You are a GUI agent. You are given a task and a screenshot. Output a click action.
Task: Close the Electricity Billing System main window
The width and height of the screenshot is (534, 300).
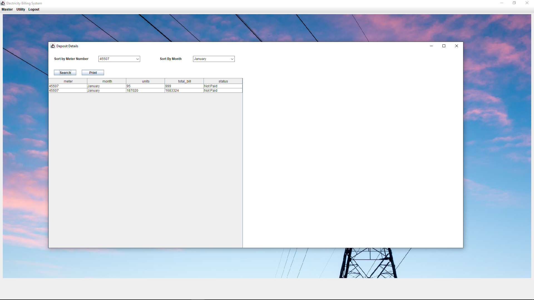[x=527, y=3]
